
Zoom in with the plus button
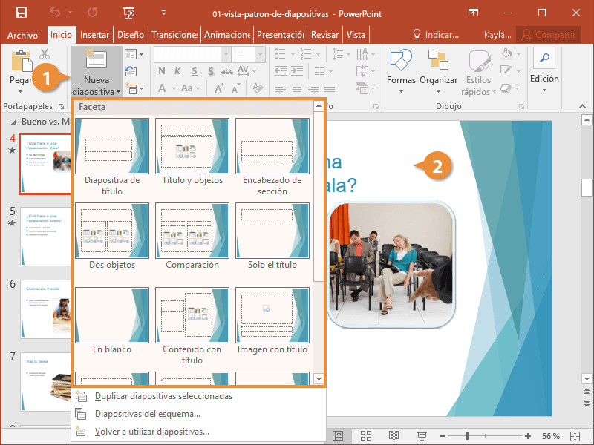[528, 436]
